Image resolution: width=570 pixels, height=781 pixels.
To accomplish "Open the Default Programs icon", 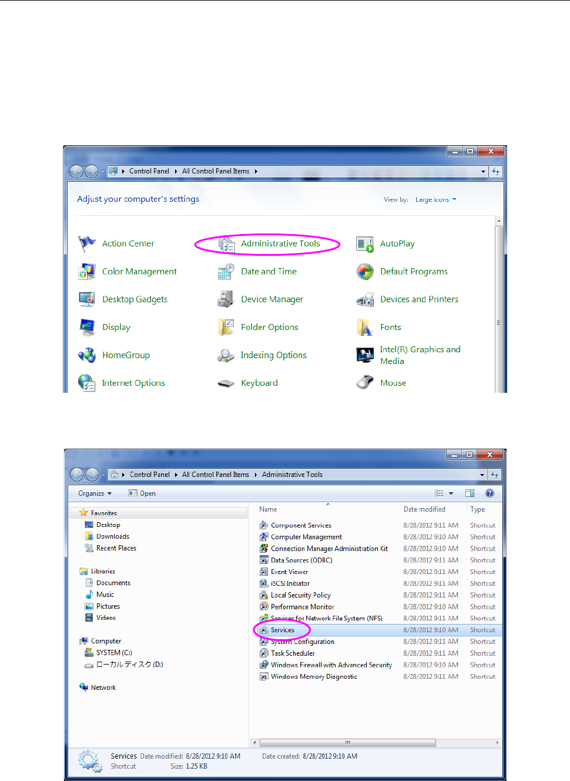I will (x=365, y=272).
